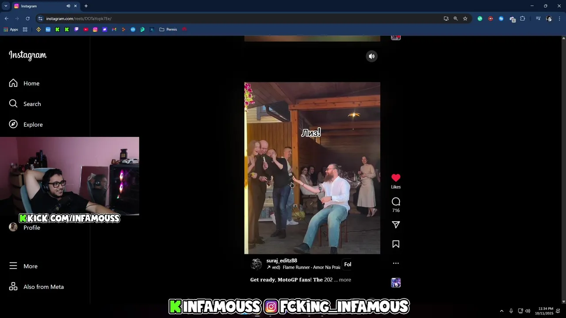
Task: Open the tab search dropdown arrow
Action: point(6,6)
